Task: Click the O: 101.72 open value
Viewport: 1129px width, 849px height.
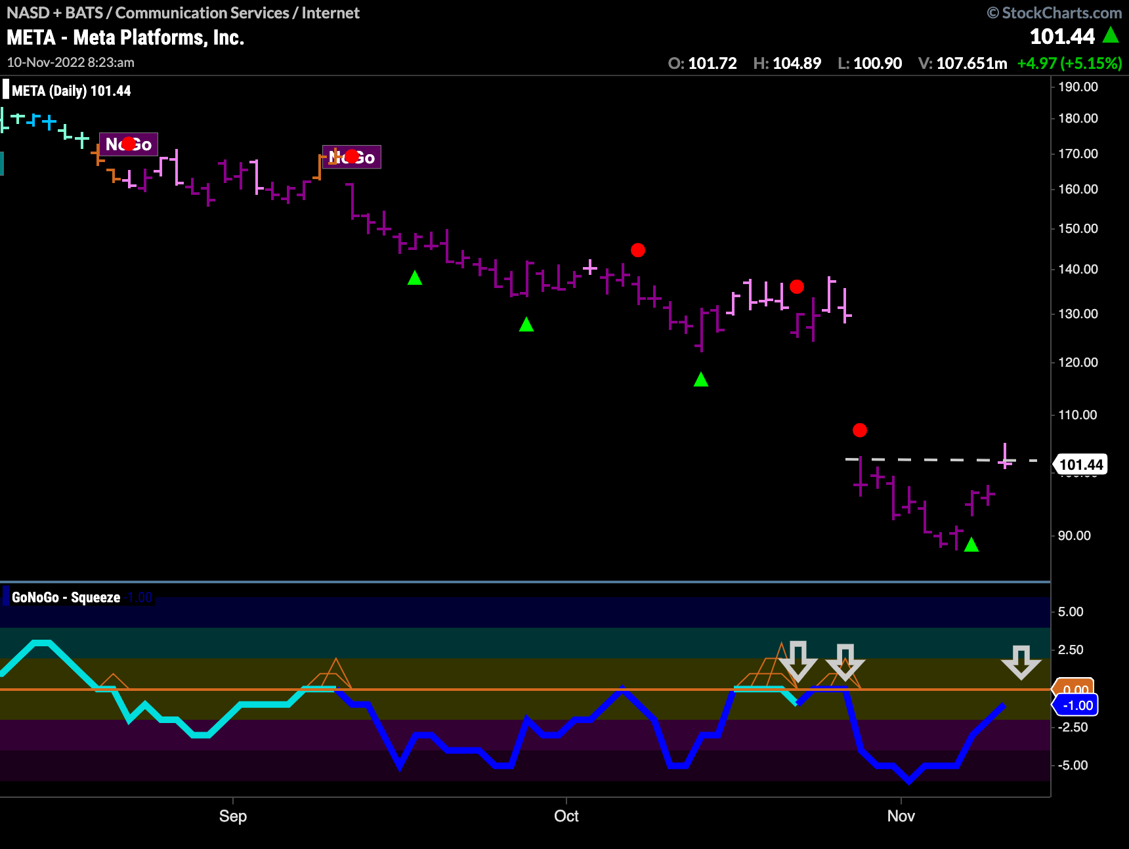Action: (702, 63)
